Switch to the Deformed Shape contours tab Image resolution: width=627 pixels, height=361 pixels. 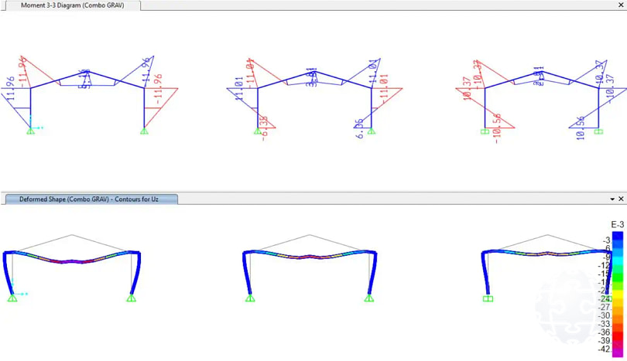(x=89, y=199)
